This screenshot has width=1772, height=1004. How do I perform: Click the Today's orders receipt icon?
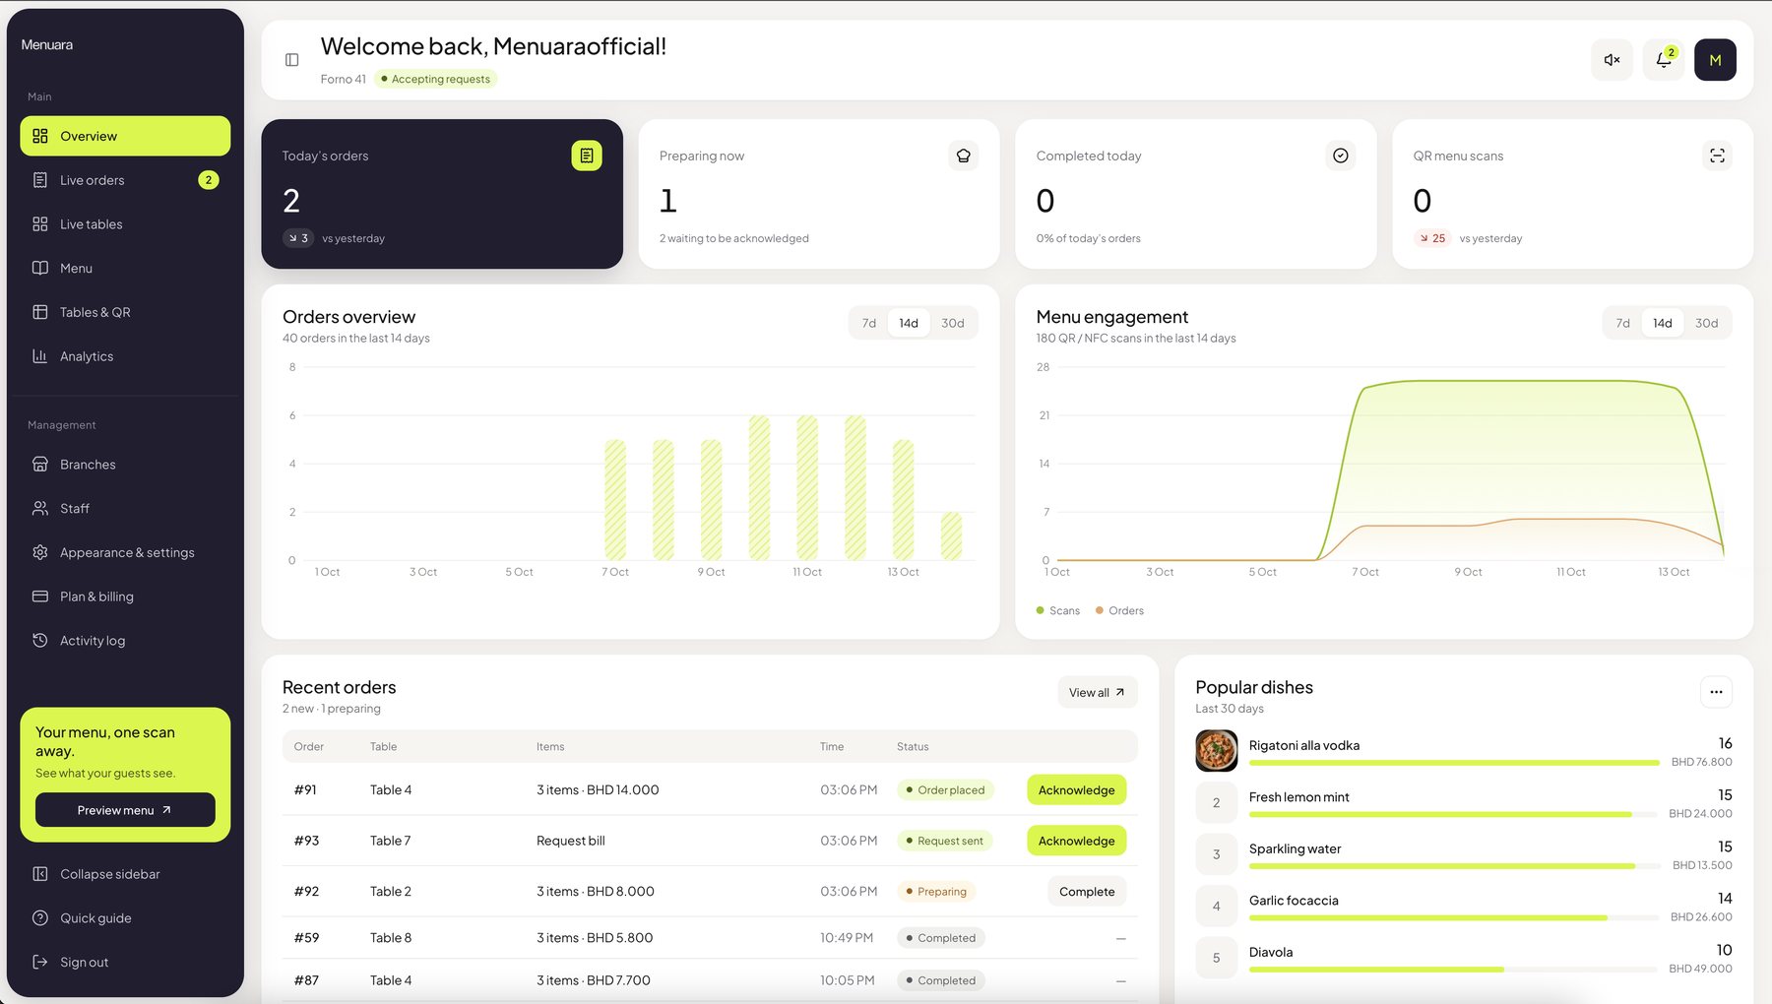click(587, 156)
